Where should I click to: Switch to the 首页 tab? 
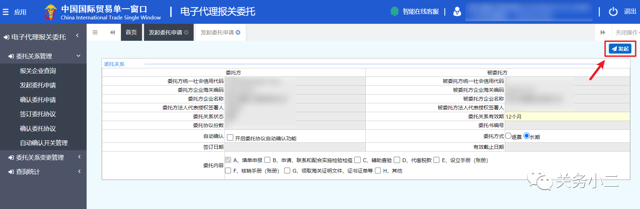[x=131, y=32]
